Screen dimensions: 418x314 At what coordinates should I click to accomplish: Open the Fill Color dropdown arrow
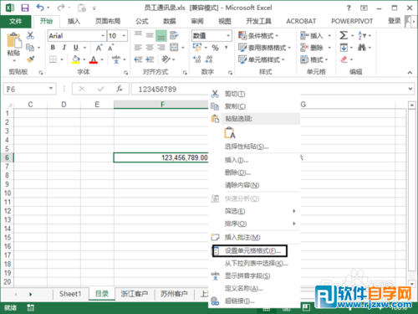(84, 59)
